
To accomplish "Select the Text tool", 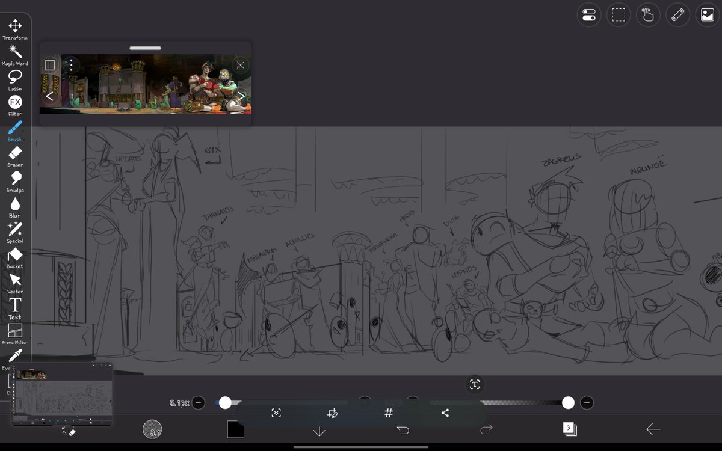I will [x=15, y=308].
